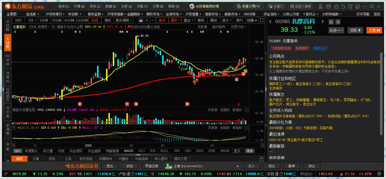The image size is (386, 179).
Task: Zoom out chart with minus icon
Action: pos(153,20)
